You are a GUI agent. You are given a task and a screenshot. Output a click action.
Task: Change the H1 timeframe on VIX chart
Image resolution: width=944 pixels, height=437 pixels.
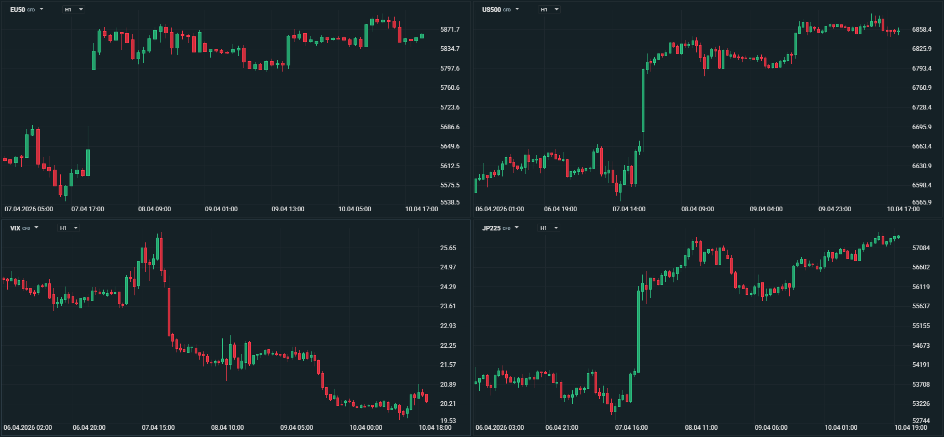coord(68,228)
